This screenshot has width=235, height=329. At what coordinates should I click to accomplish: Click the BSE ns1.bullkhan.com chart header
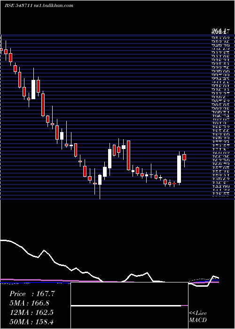click(x=39, y=6)
